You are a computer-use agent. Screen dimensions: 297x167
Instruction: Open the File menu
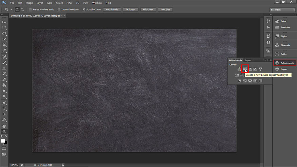pos(12,3)
